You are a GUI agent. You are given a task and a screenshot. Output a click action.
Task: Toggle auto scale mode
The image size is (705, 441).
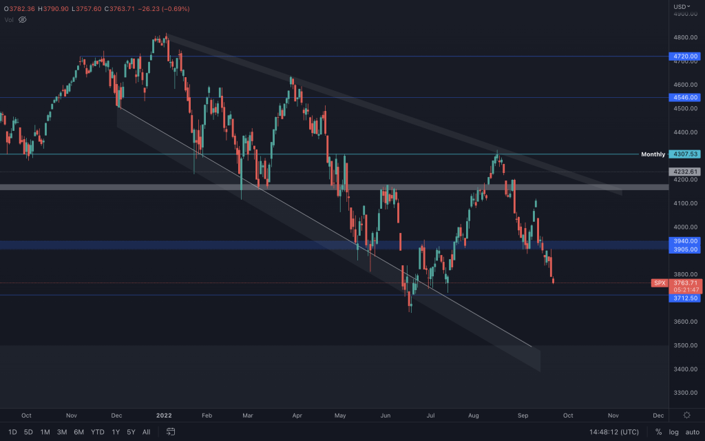[x=693, y=432]
